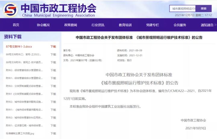Click the 中国市政工程协会 site title
217x139 pixels.
[59, 7]
